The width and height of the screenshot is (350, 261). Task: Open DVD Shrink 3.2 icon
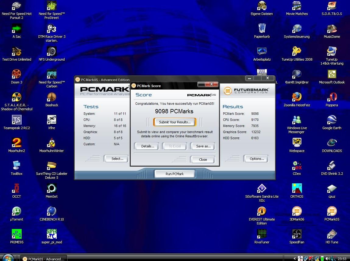point(332,166)
